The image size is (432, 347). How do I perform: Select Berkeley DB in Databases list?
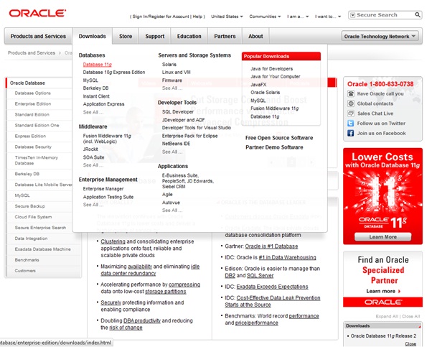[x=95, y=88]
